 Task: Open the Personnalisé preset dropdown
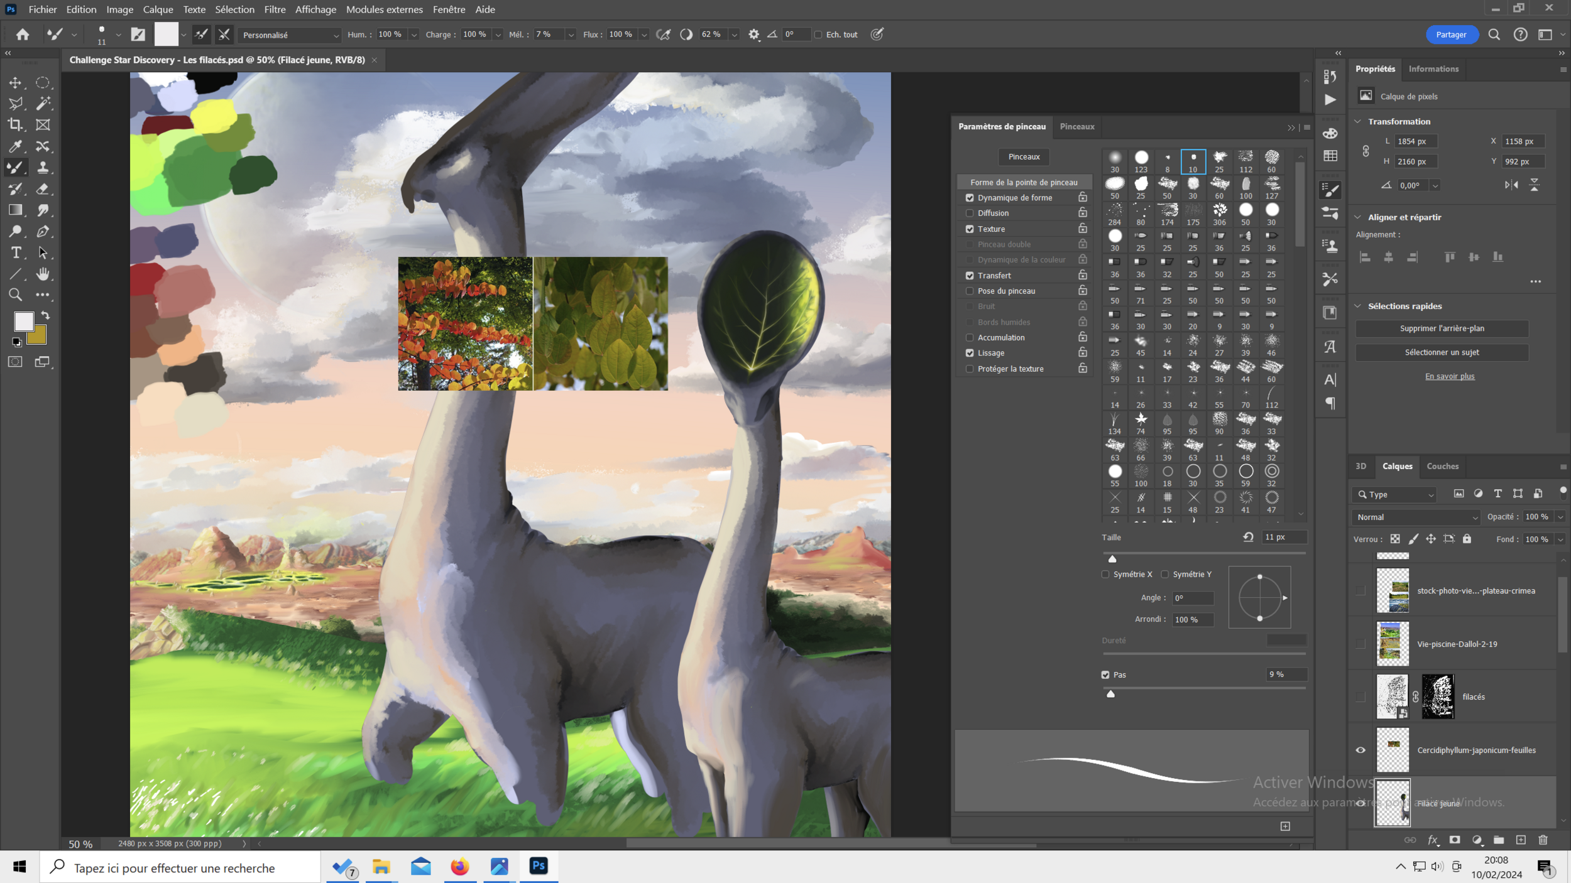coord(290,35)
